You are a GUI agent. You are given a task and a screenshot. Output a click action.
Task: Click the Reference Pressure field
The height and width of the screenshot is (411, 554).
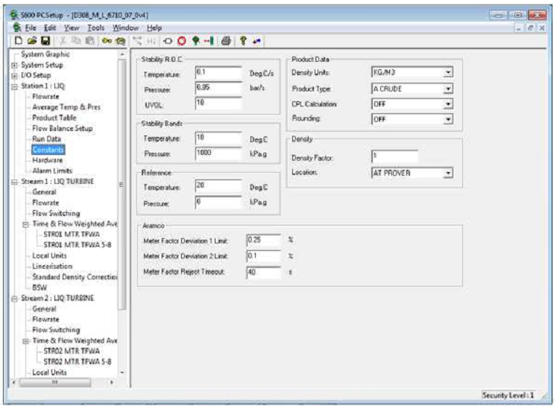(218, 202)
